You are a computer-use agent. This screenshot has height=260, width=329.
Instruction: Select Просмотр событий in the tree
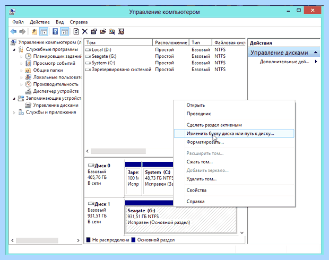[x=54, y=63]
